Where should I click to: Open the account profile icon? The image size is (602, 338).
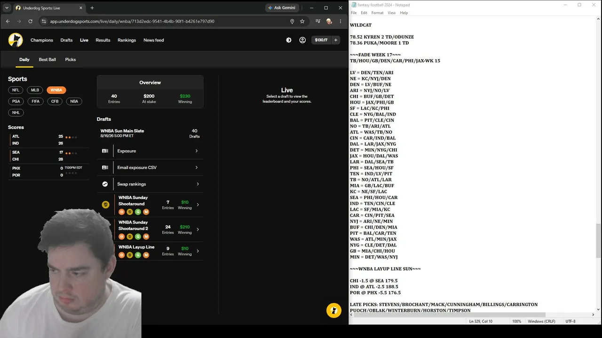click(x=302, y=40)
